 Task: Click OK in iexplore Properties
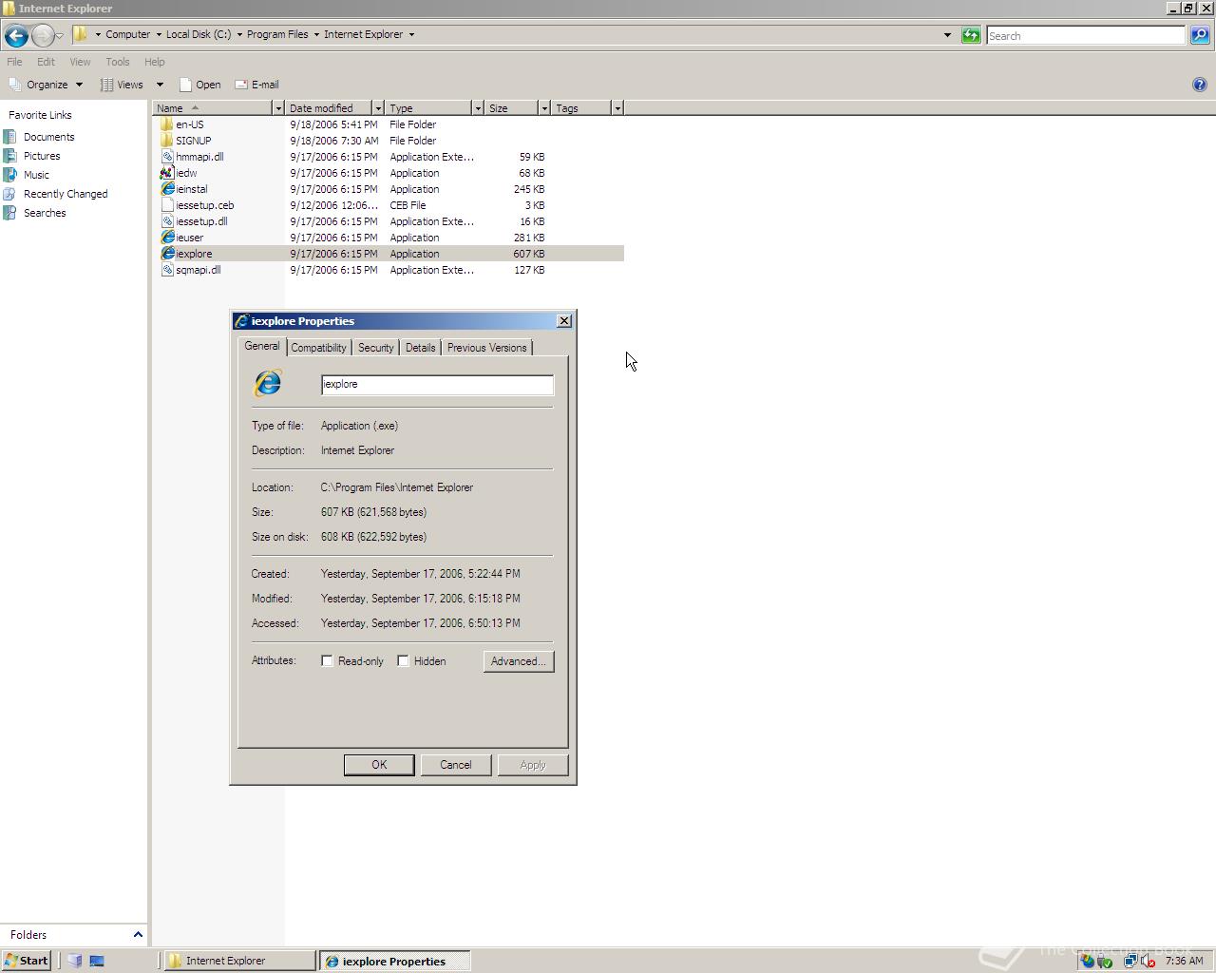(379, 765)
